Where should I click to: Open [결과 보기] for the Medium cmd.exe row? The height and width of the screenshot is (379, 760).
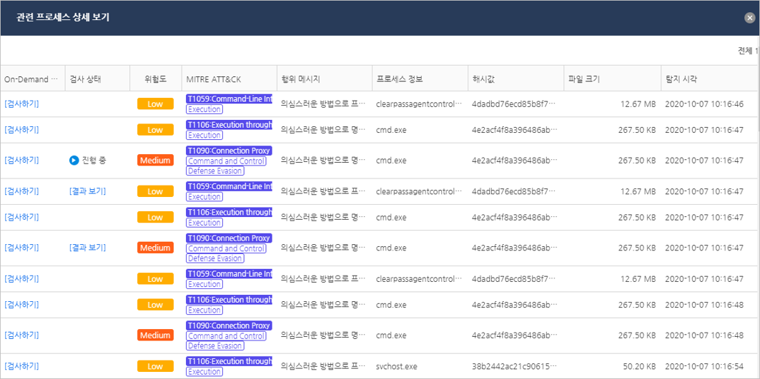click(87, 248)
